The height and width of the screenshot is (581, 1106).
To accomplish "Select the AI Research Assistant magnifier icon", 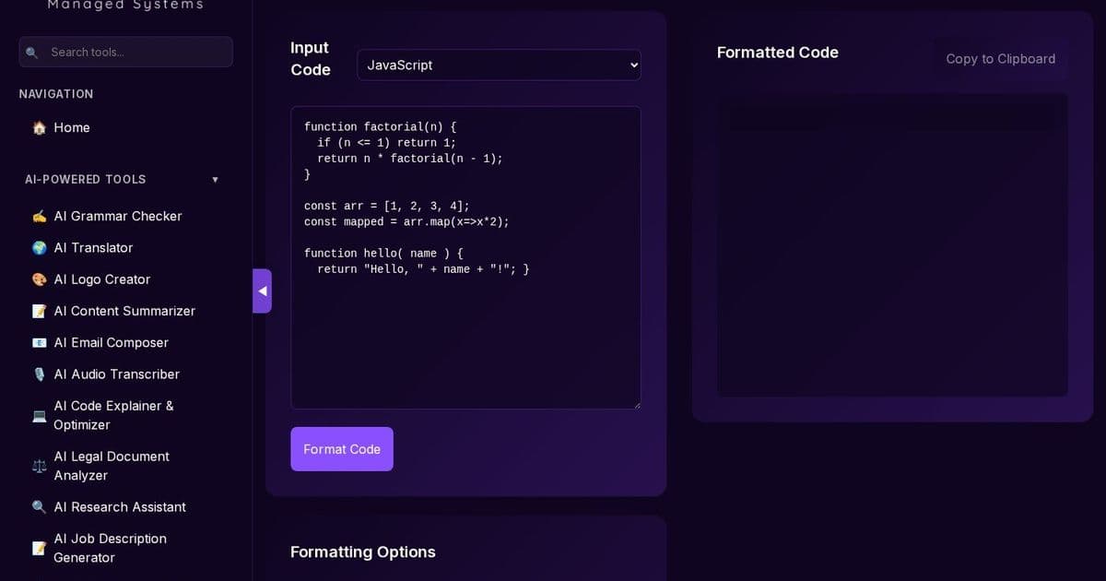I will tap(39, 506).
